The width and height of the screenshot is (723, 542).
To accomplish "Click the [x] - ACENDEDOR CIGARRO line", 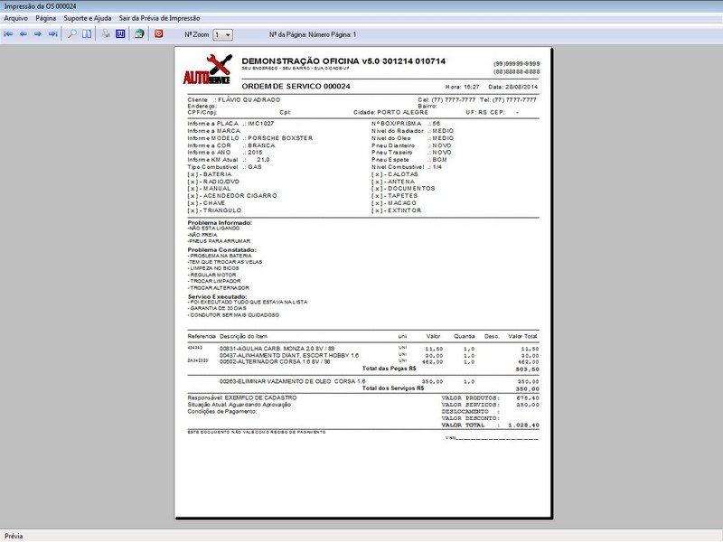I will tap(232, 196).
